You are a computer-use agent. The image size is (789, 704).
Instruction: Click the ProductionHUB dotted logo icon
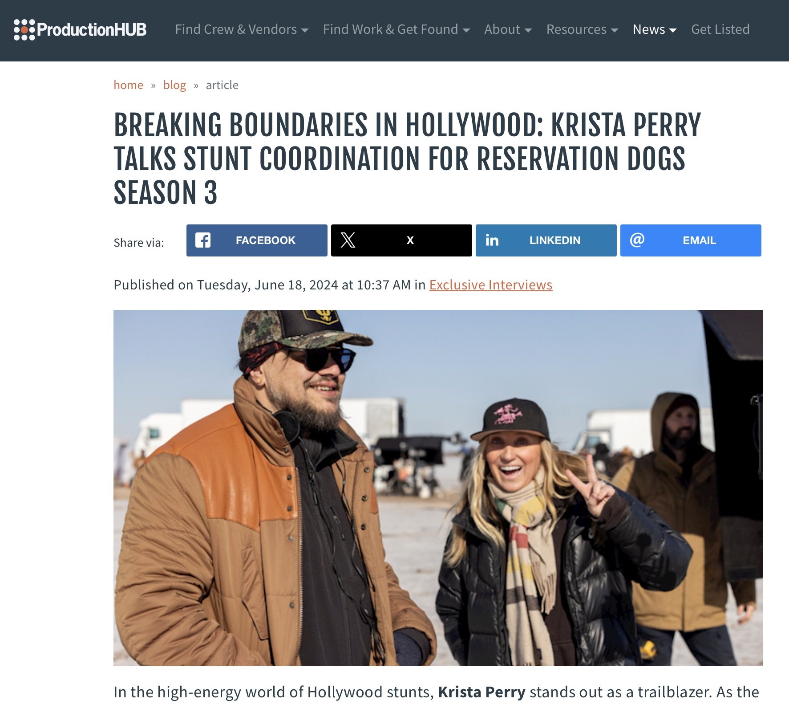(24, 30)
